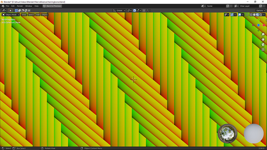Screen dimensions: 267x150
Task: Switch to Rendered viewport shading
Action: [261, 15]
